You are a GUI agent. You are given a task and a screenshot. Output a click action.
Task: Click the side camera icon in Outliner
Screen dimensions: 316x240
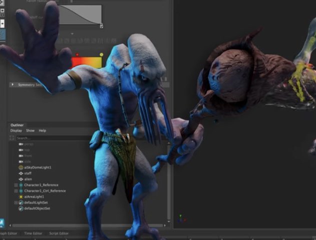click(x=21, y=161)
